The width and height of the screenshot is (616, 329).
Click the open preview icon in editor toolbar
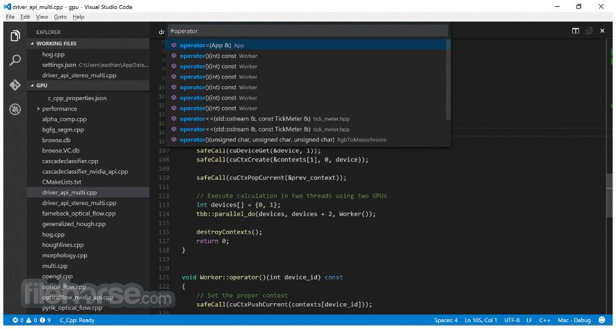pyautogui.click(x=589, y=31)
